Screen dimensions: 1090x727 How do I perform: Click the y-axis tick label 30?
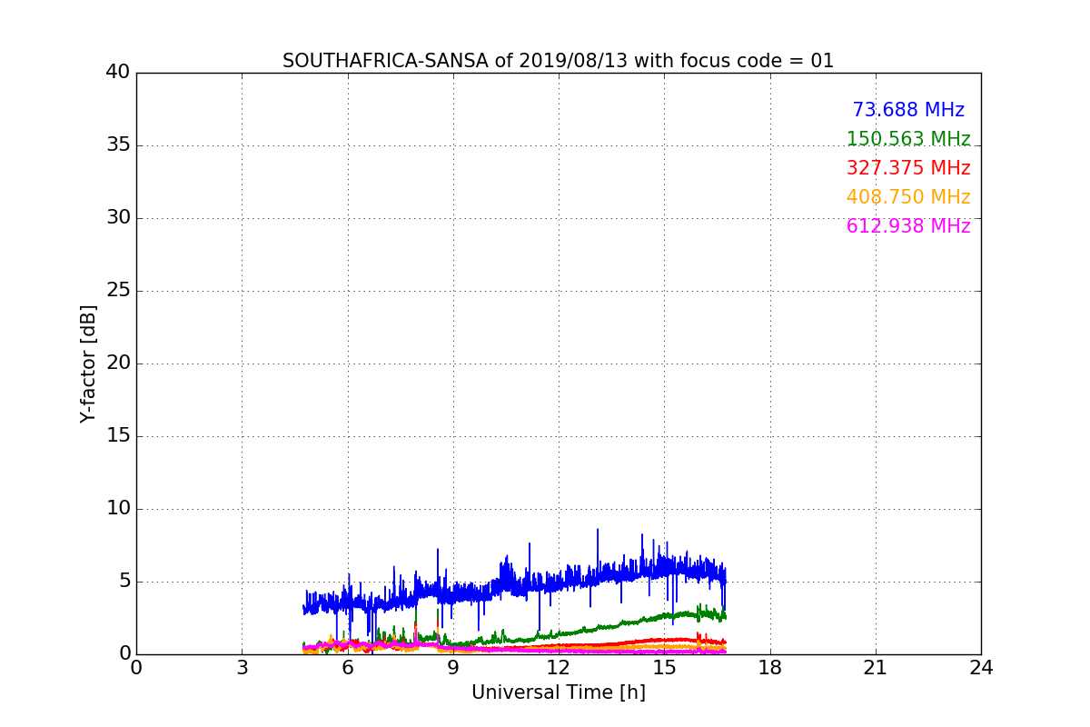(118, 218)
